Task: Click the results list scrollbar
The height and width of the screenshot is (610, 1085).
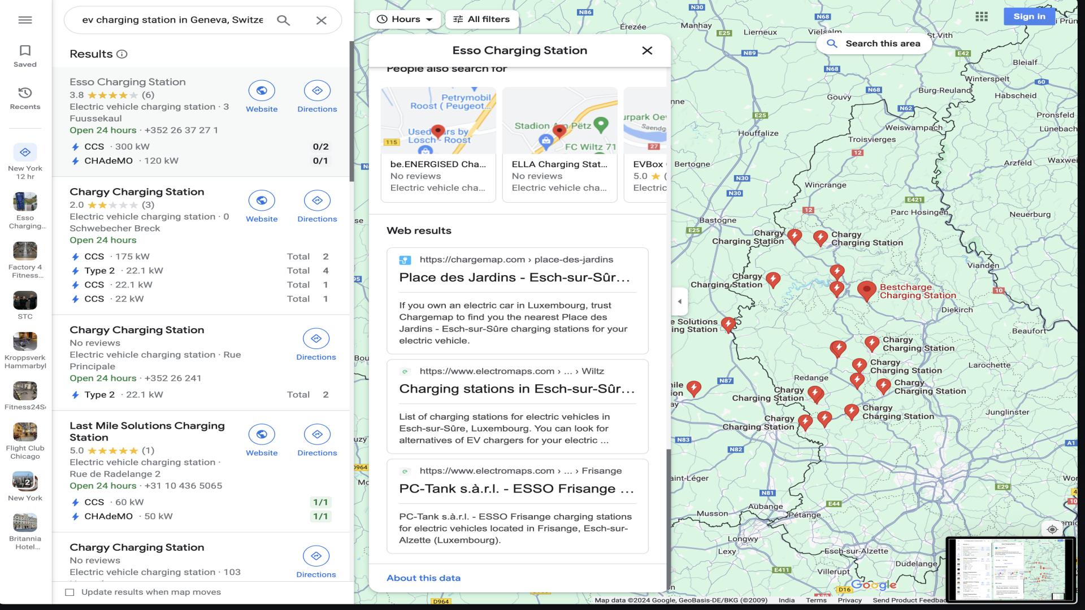Action: coord(351,111)
